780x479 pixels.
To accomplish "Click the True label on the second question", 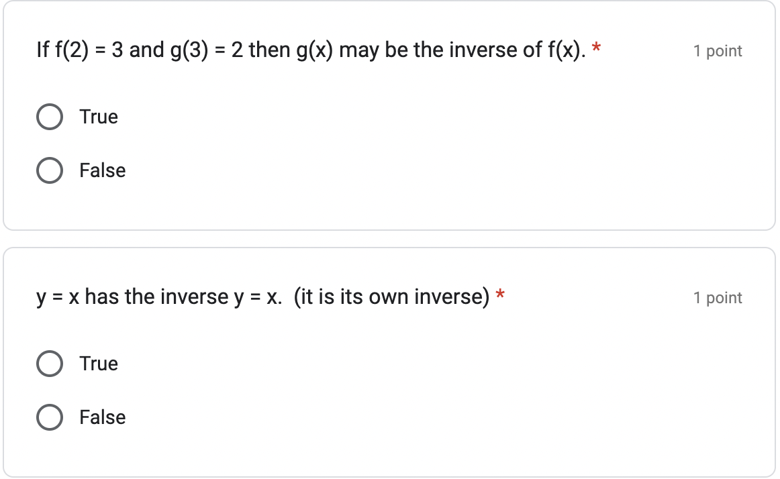I will point(98,364).
